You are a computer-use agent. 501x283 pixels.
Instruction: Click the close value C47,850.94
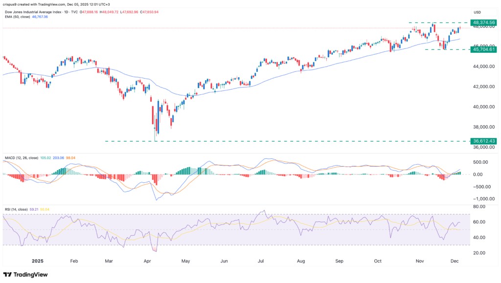pos(149,12)
